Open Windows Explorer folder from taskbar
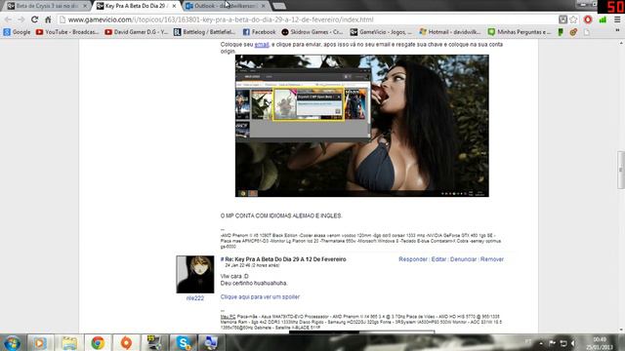 (x=69, y=342)
